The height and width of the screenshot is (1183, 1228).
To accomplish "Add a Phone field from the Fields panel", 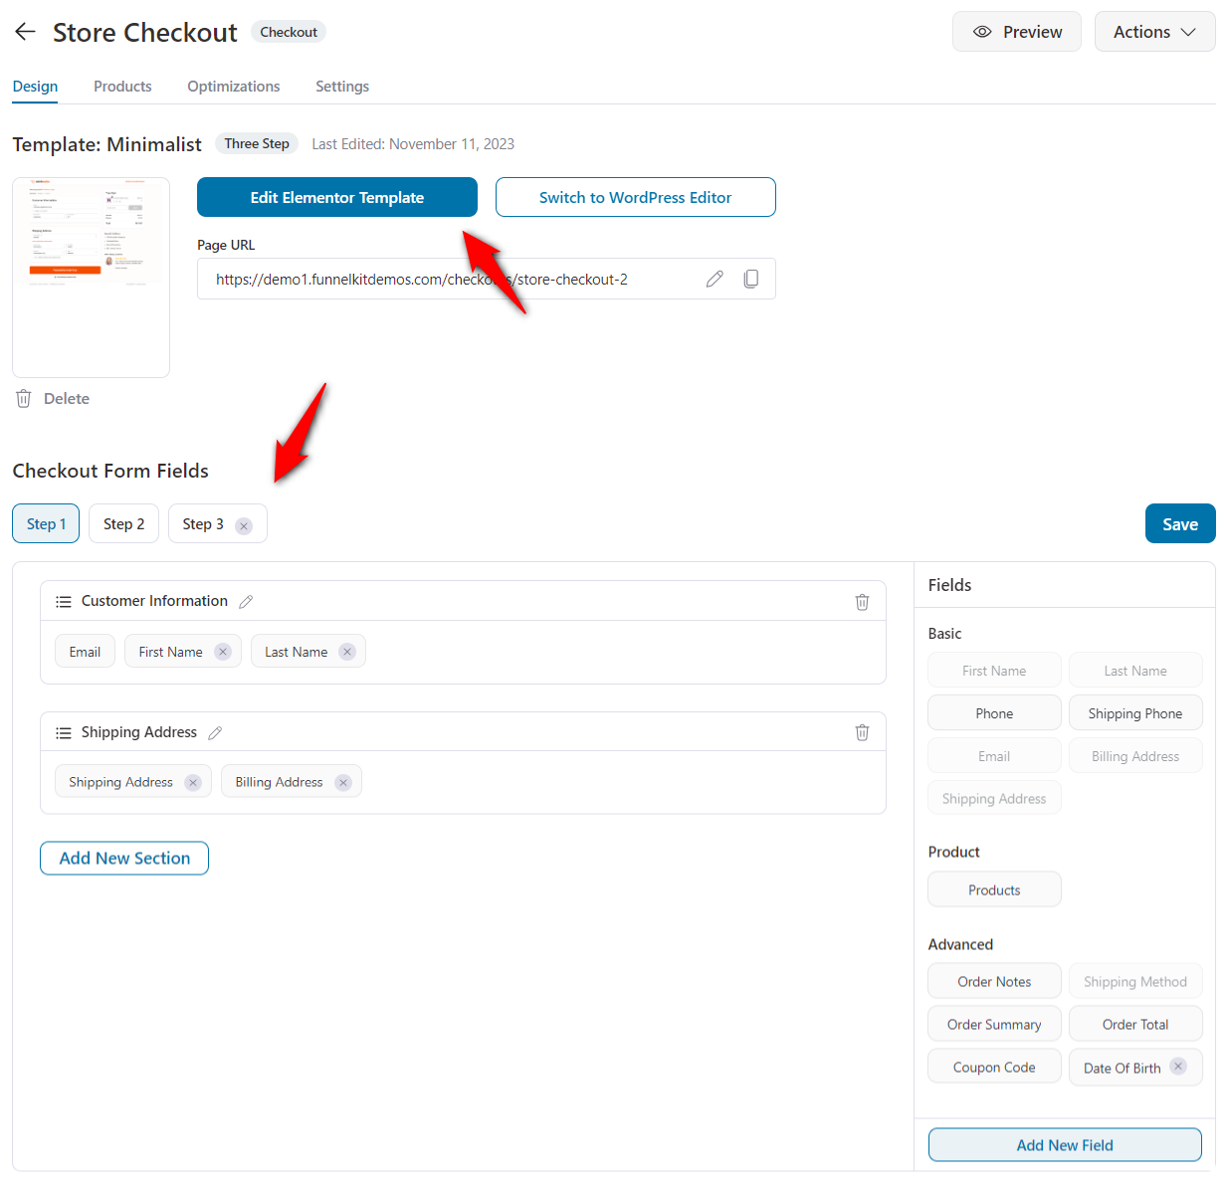I will (x=993, y=712).
